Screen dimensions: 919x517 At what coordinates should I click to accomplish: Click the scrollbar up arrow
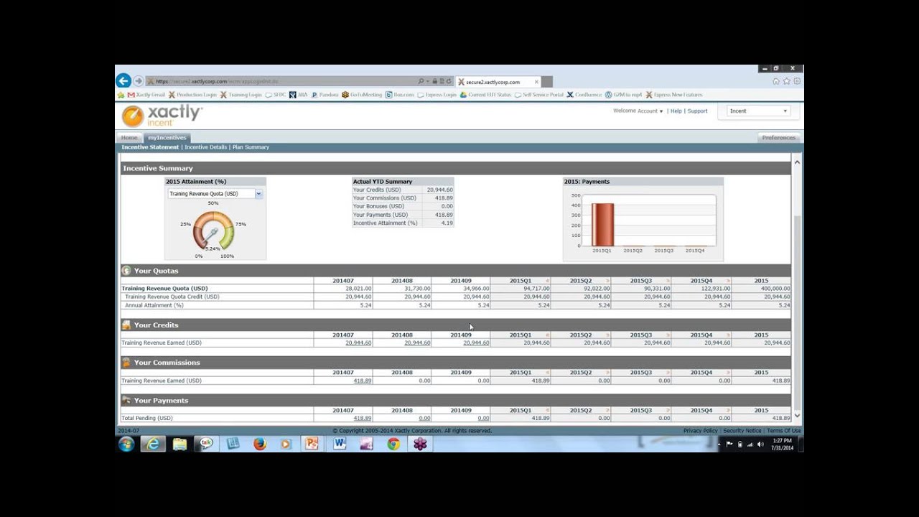(x=797, y=162)
